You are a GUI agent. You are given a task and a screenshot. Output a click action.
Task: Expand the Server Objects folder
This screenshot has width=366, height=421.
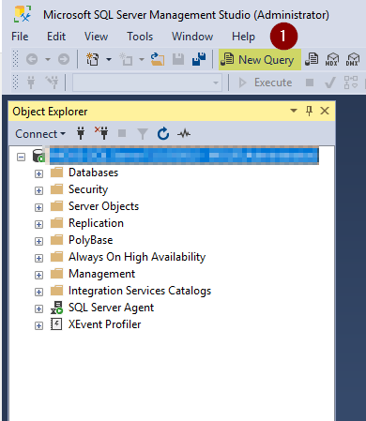point(38,207)
